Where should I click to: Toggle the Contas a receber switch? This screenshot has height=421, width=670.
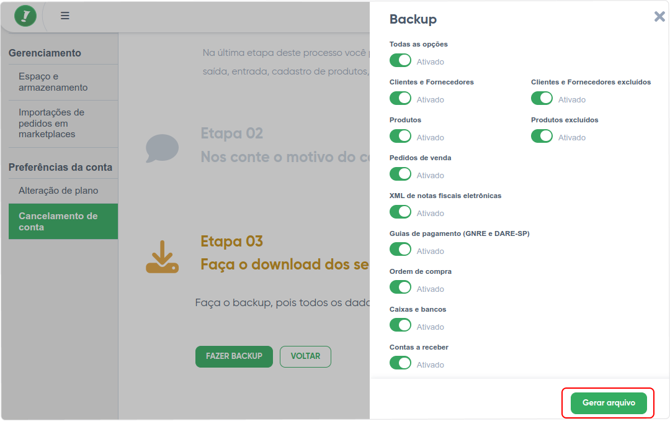(400, 363)
